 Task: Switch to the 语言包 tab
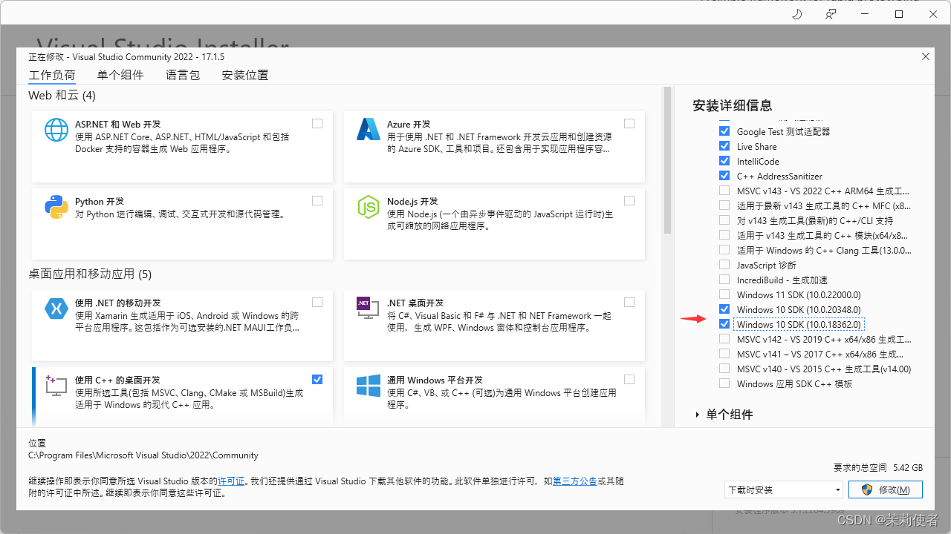click(183, 75)
